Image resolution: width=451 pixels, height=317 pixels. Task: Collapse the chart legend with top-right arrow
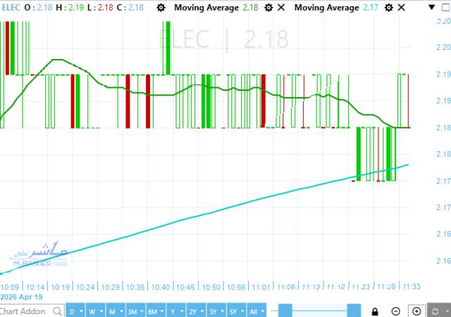click(x=431, y=7)
